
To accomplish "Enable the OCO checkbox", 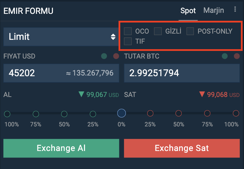I will (128, 31).
